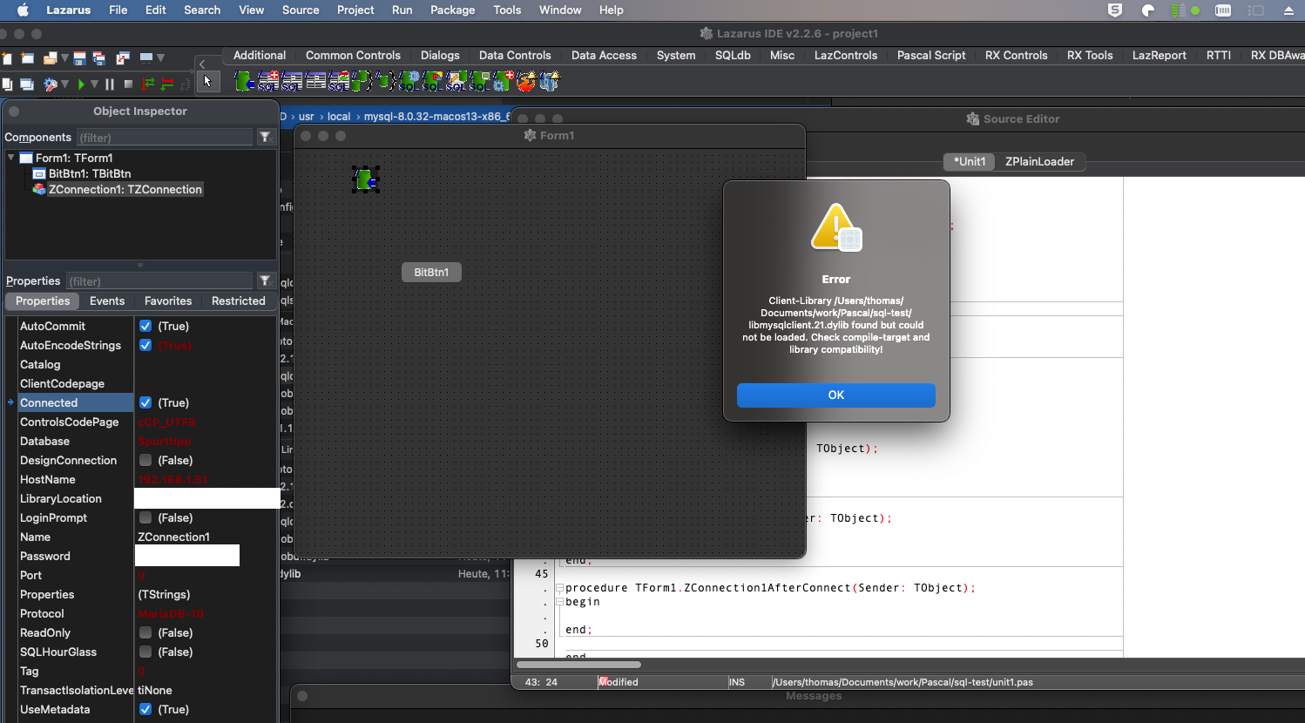1305x723 pixels.
Task: Enable the SQLHourGlass checkbox
Action: pyautogui.click(x=145, y=652)
